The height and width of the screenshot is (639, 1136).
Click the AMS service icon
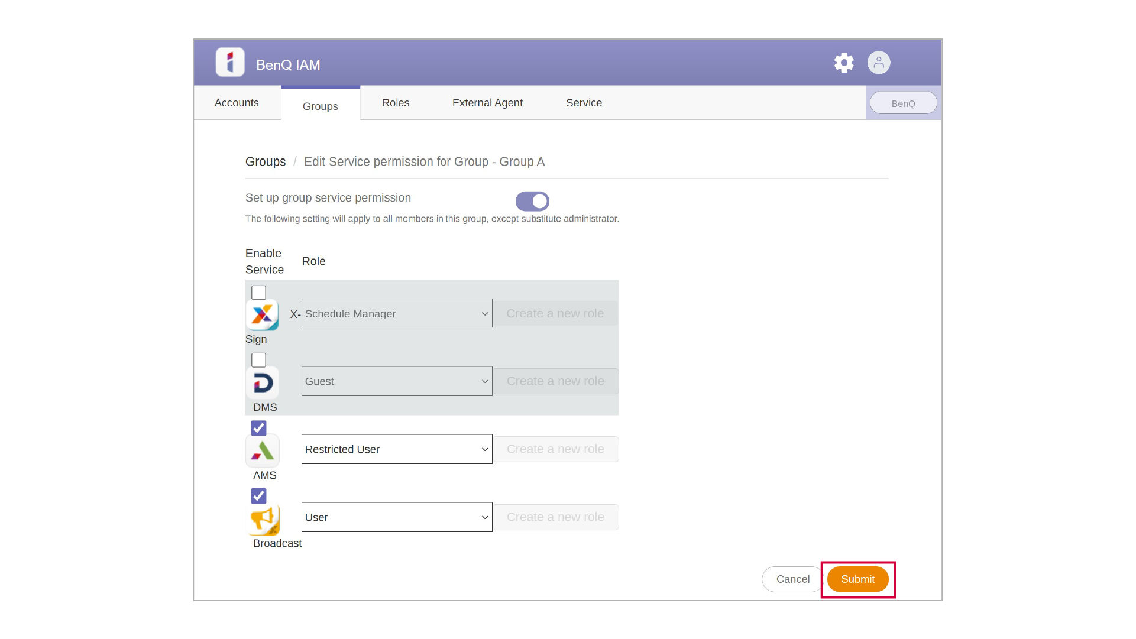point(263,451)
